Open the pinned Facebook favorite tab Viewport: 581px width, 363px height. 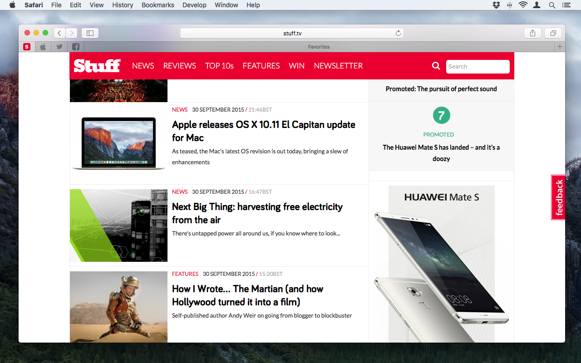pyautogui.click(x=76, y=47)
